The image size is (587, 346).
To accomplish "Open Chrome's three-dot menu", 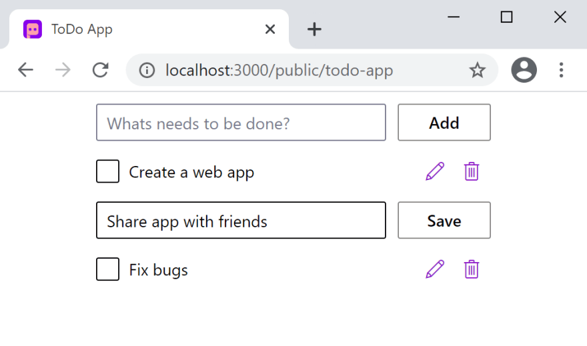I will click(561, 70).
